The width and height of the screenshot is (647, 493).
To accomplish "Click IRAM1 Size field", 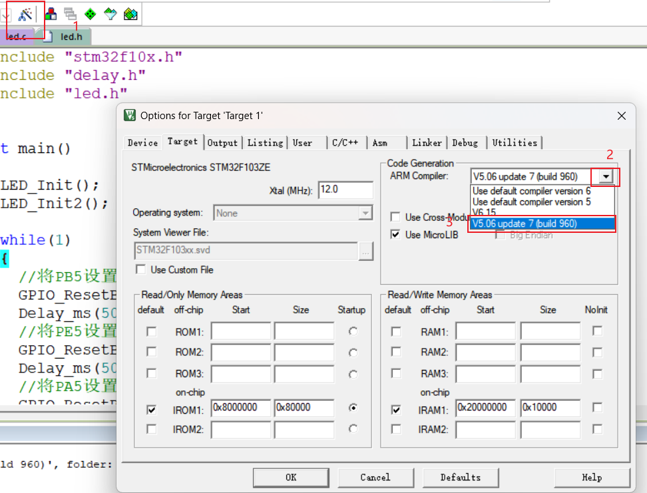I will [x=550, y=408].
